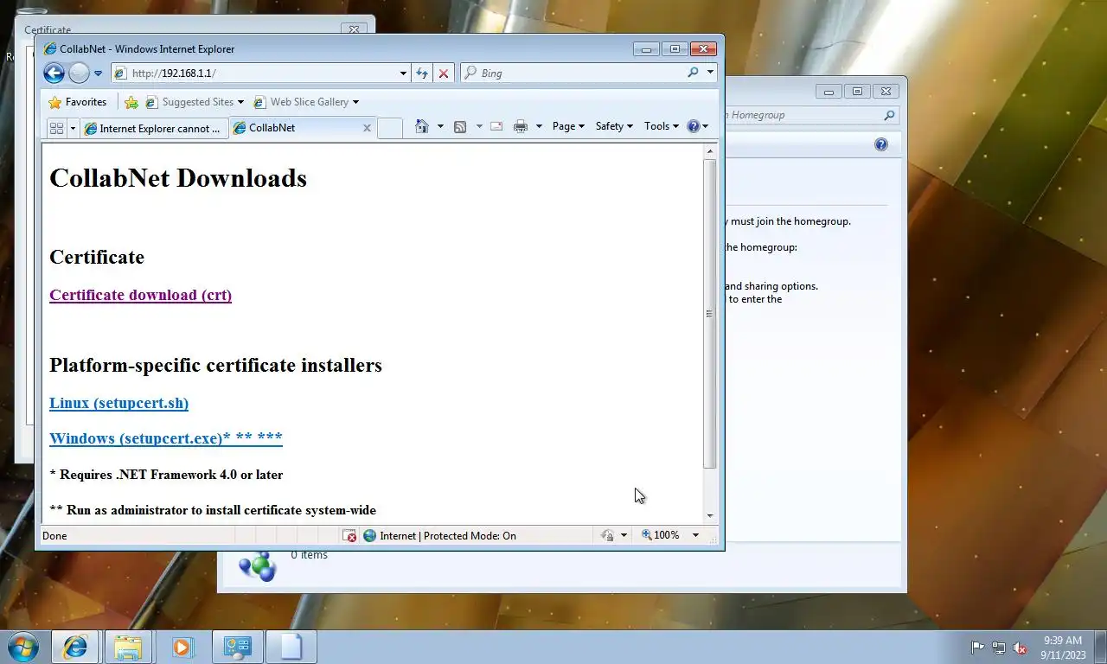
Task: Open the Windows Start button
Action: 23,647
